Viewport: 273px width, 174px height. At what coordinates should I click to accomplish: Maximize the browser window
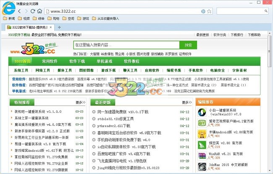click(x=259, y=3)
